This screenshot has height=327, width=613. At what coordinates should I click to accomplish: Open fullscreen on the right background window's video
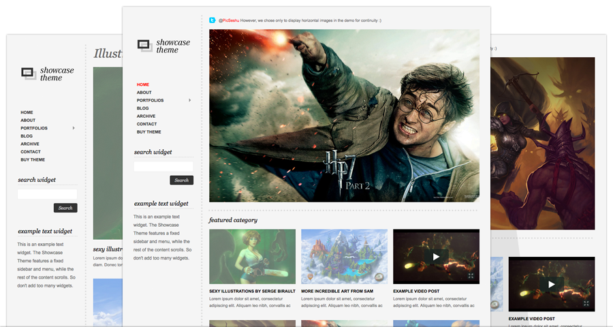click(586, 303)
